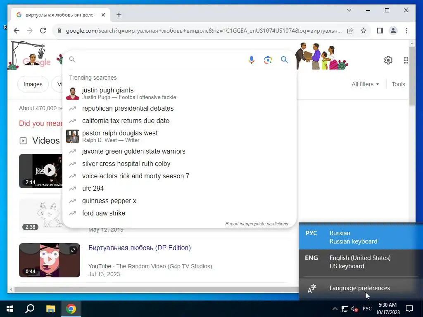Click the network icon in system tray
The height and width of the screenshot is (317, 423).
345,309
